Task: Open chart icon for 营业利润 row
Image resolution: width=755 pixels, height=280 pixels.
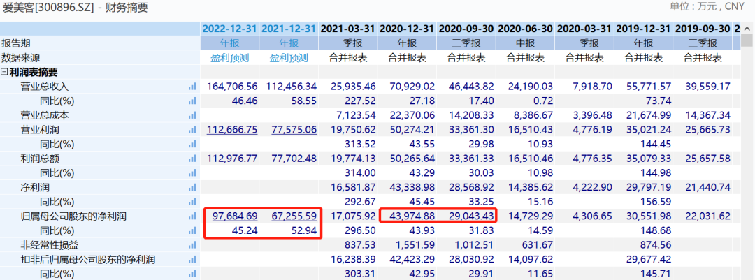Action: [x=193, y=130]
